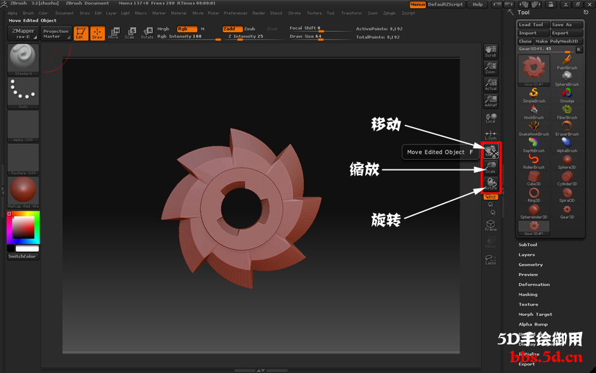The image size is (596, 373).
Task: Click the Load Tool button
Action: pos(534,25)
